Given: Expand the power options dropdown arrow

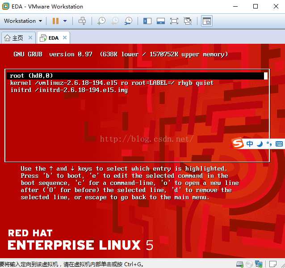Looking at the screenshot, I should click(x=65, y=21).
